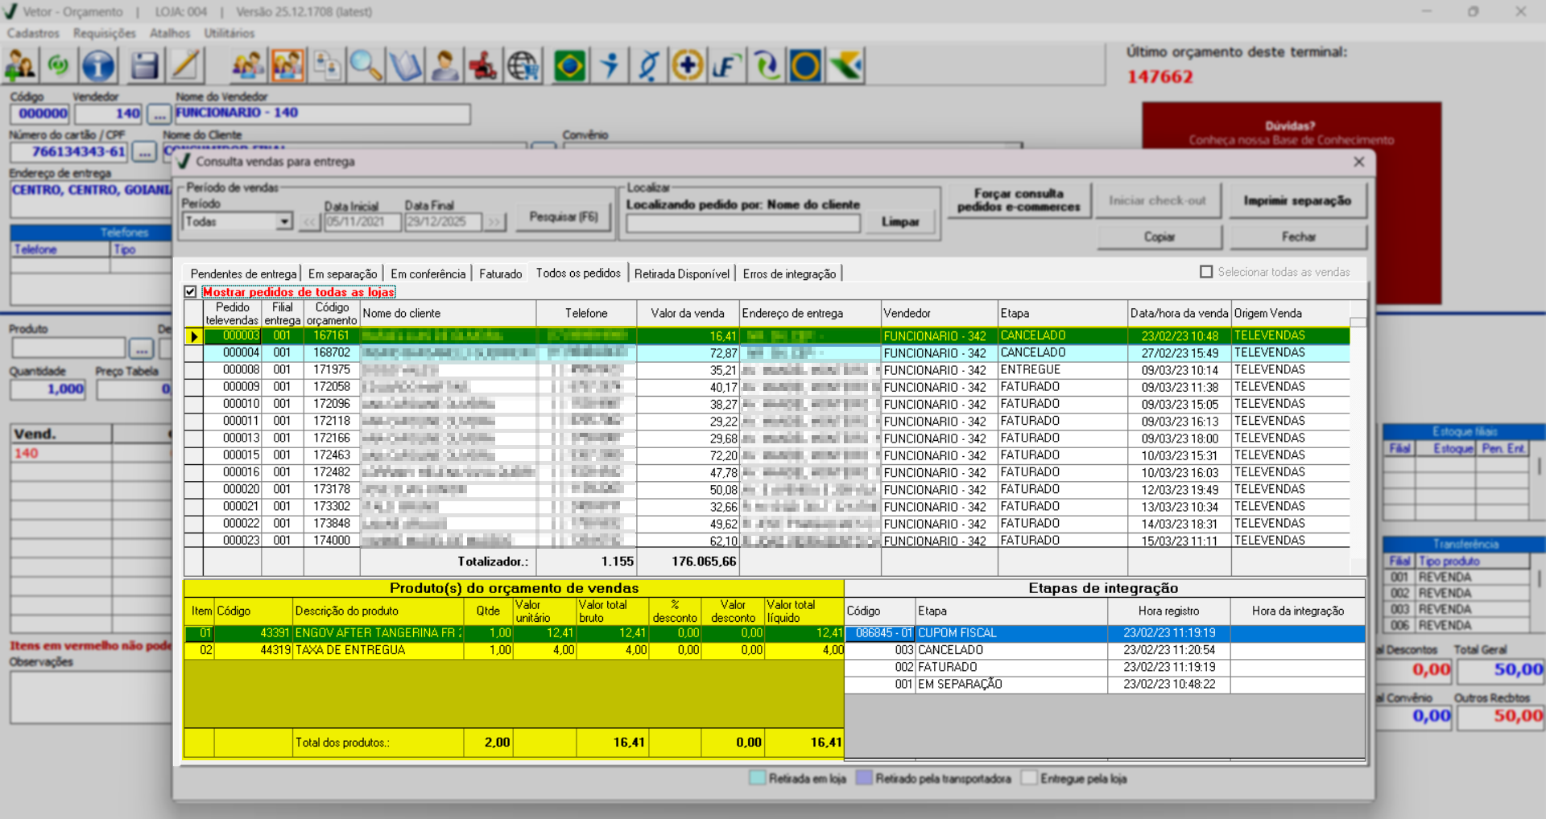Image resolution: width=1546 pixels, height=819 pixels.
Task: Click the 'Retirada em loja' cyan legend swatch
Action: click(x=757, y=778)
